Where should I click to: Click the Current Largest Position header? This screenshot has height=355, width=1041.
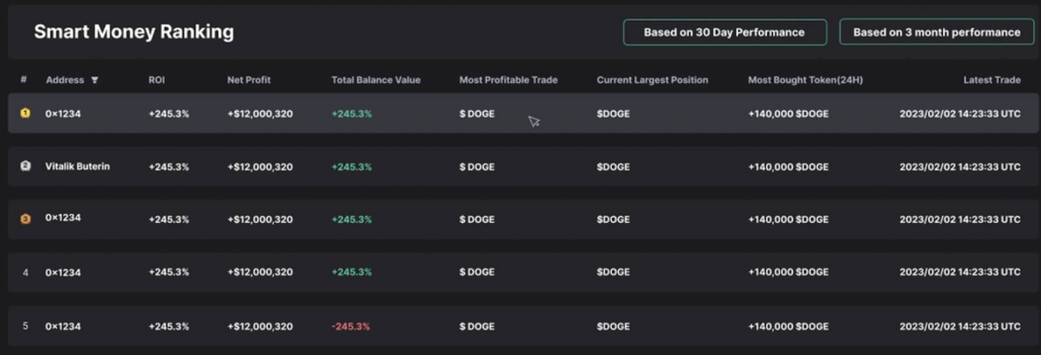coord(652,80)
